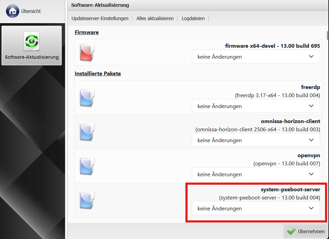Viewport: 329px width, 239px height.
Task: Click the red firmware package icon
Action: tap(87, 52)
